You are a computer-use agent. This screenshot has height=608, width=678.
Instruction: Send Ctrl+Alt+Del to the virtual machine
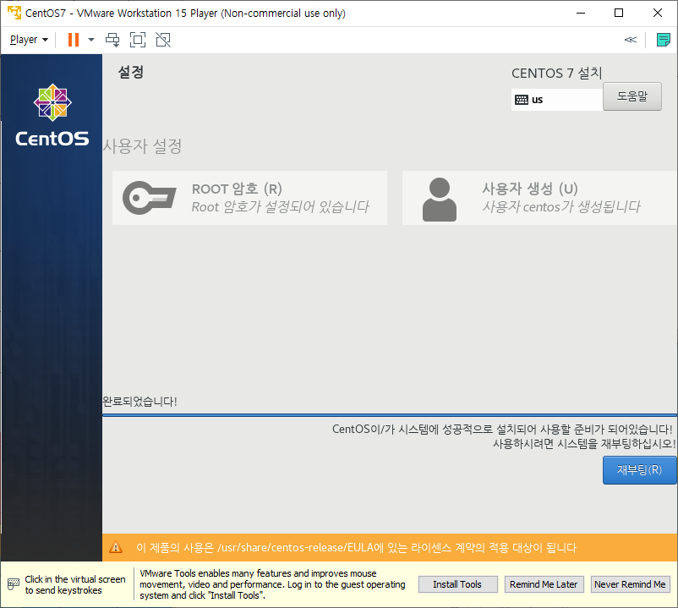coord(112,40)
